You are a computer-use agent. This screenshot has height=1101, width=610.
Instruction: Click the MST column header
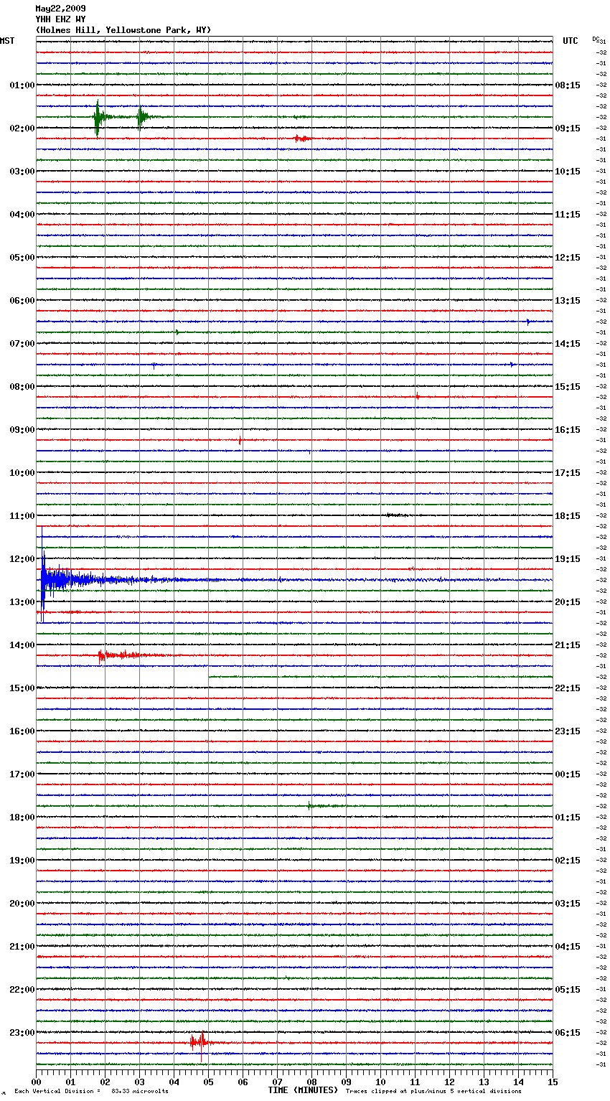pyautogui.click(x=7, y=41)
